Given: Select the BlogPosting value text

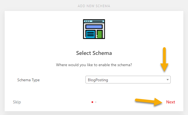Looking at the screenshot, I should pos(98,80).
